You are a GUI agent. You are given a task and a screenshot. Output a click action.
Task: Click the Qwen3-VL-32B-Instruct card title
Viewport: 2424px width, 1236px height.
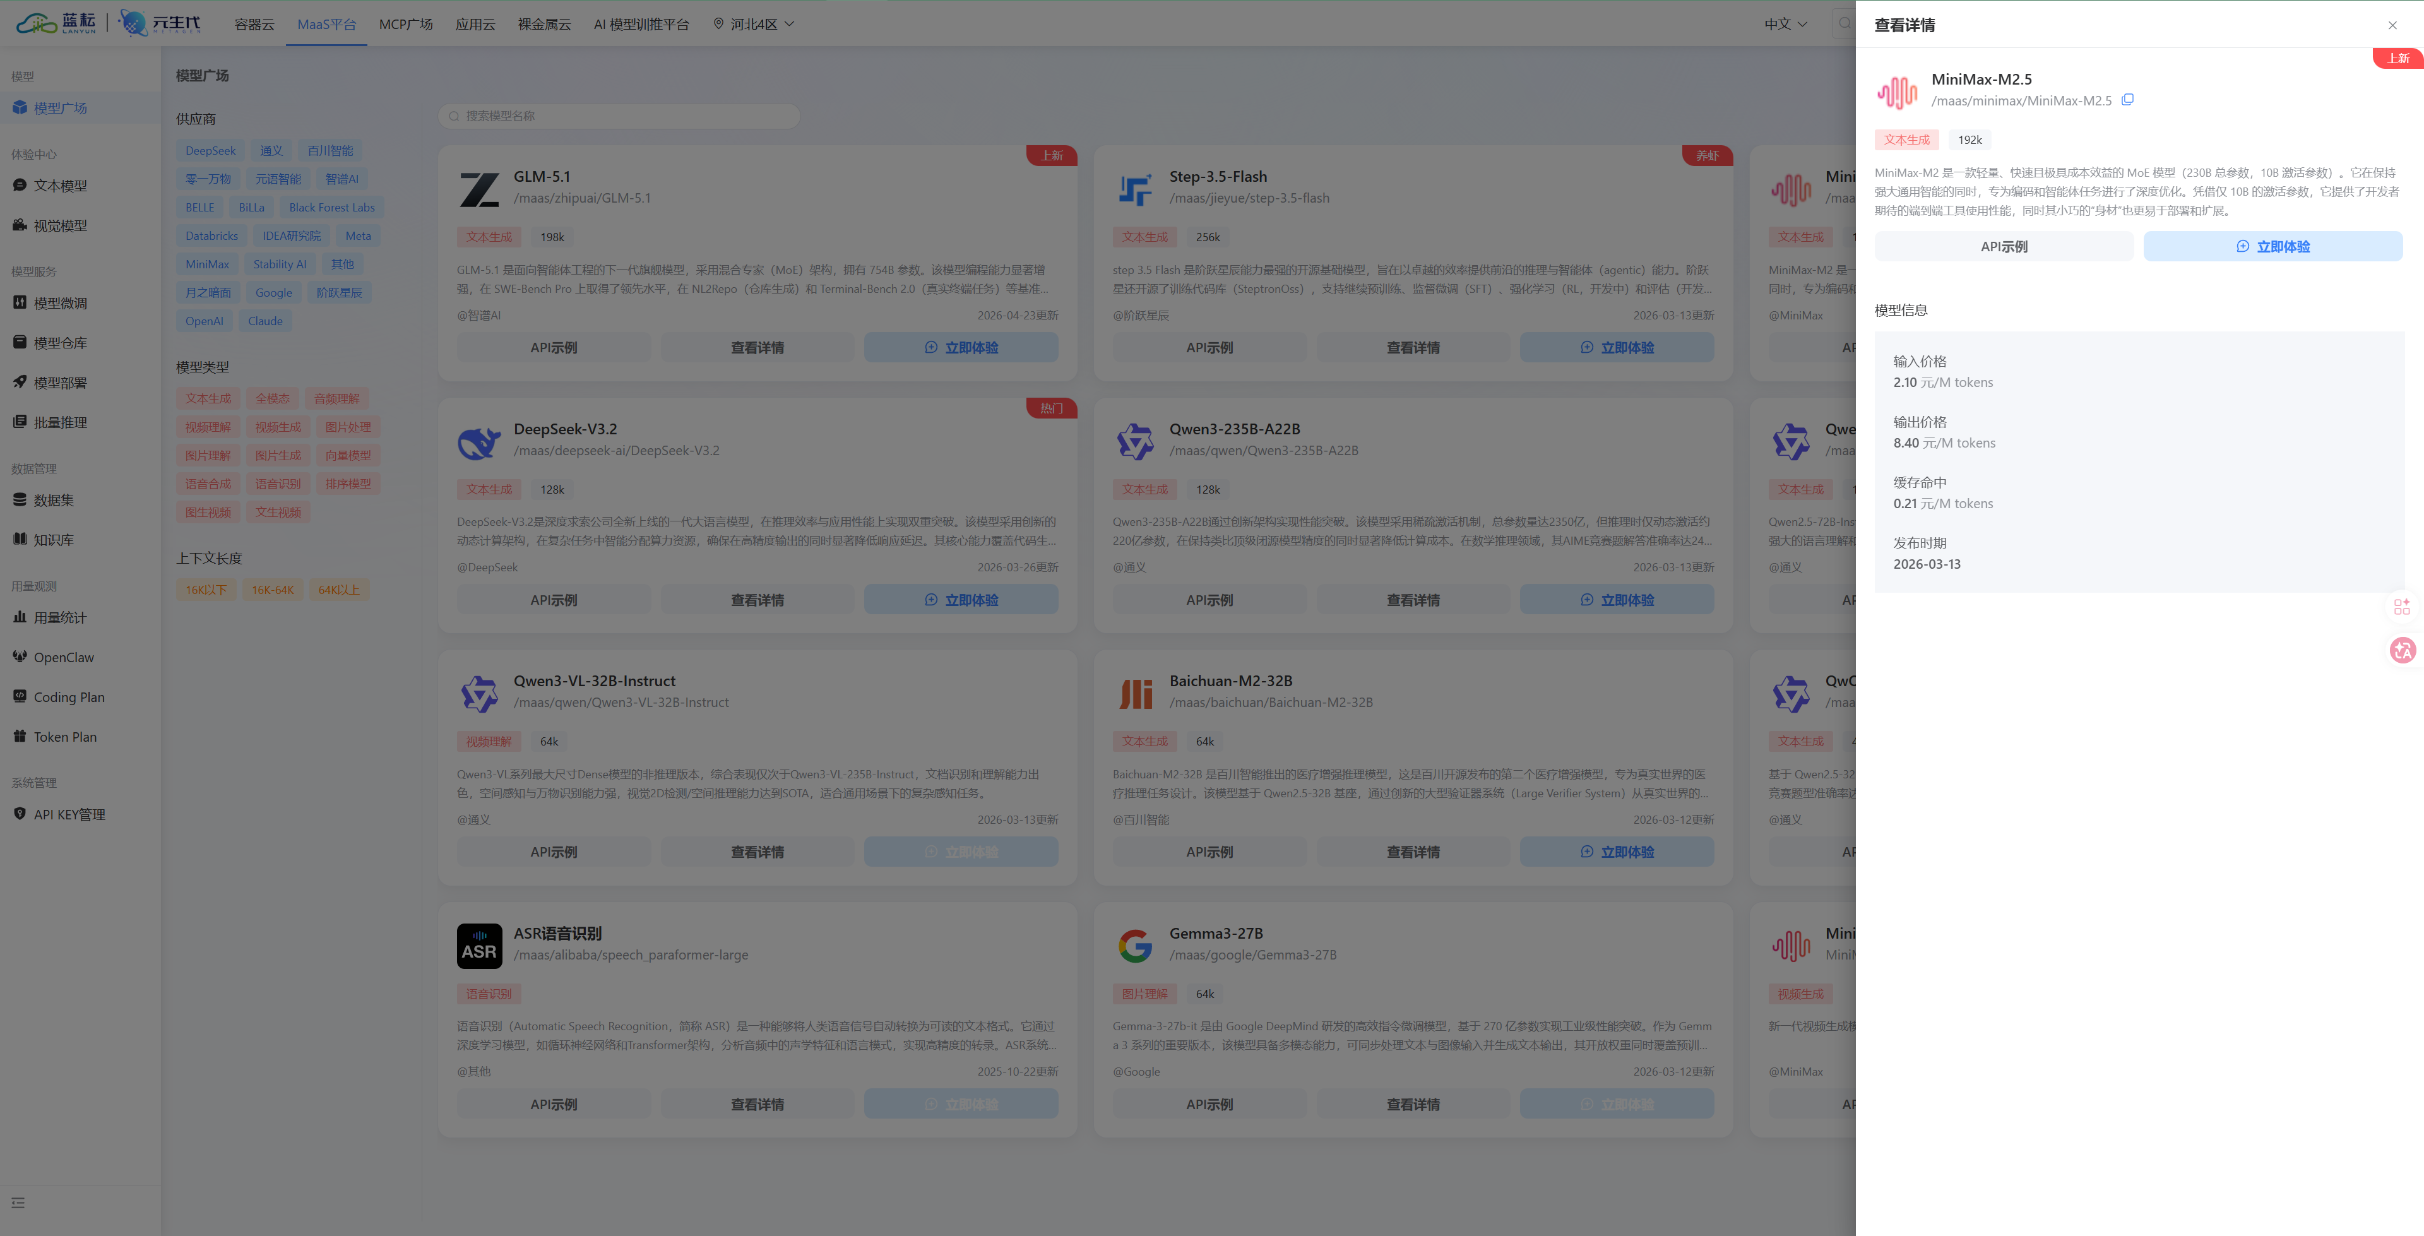[595, 680]
